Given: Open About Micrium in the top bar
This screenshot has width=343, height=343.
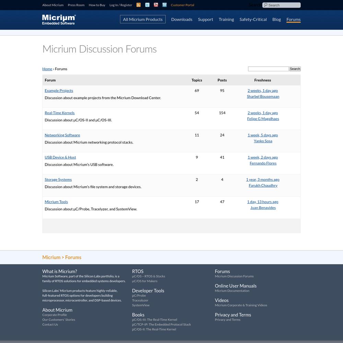Looking at the screenshot, I should 53,5.
